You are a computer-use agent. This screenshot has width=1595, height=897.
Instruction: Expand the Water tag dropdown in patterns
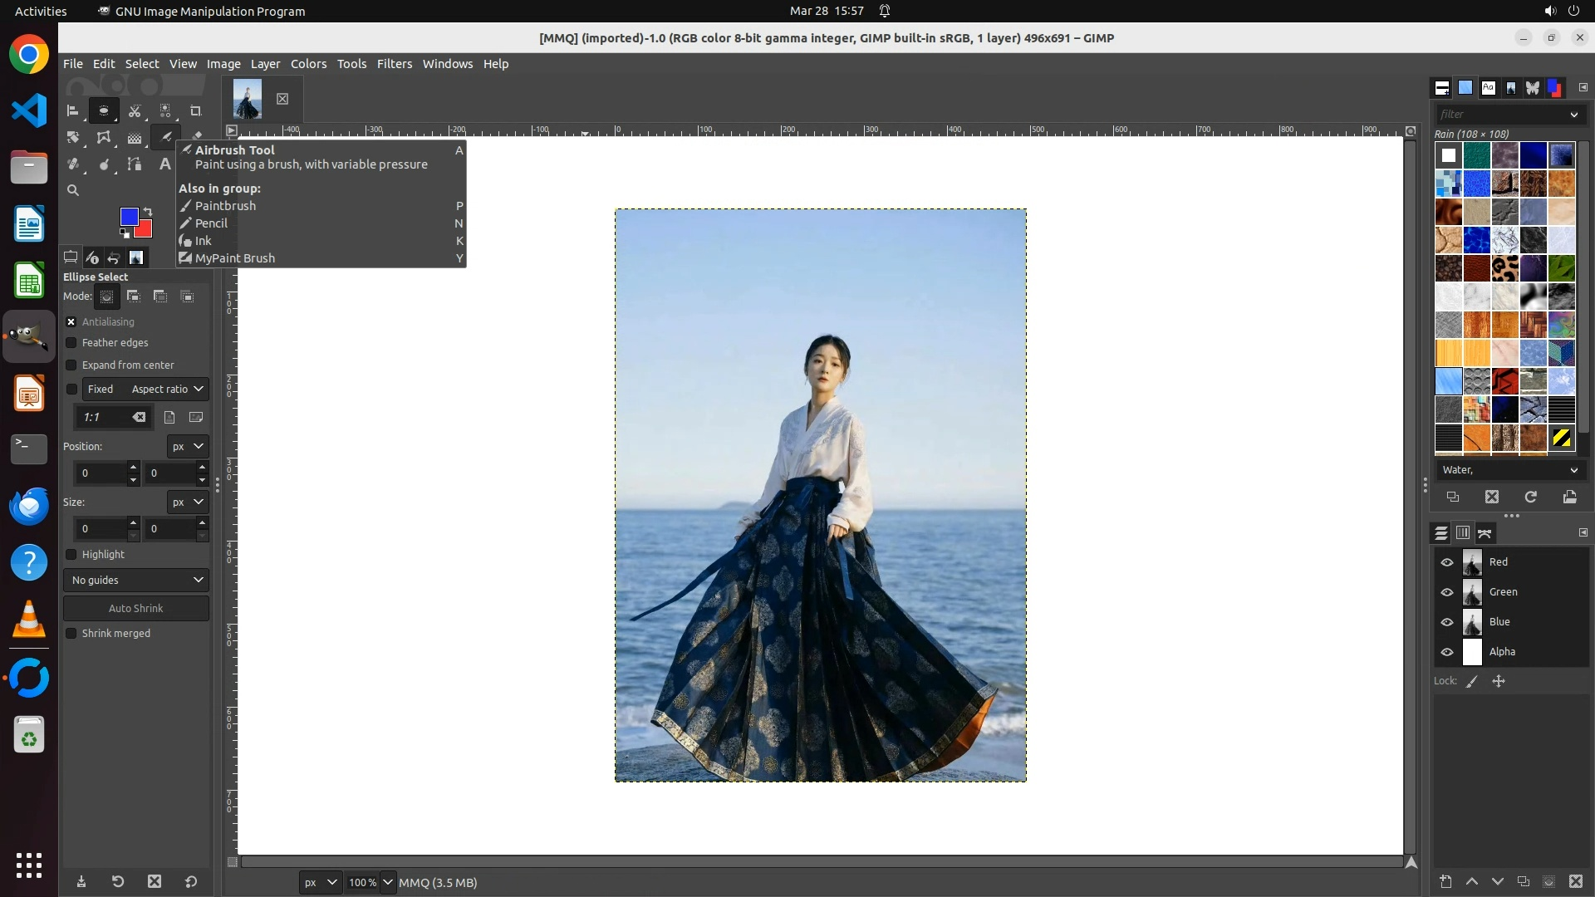[x=1573, y=470]
